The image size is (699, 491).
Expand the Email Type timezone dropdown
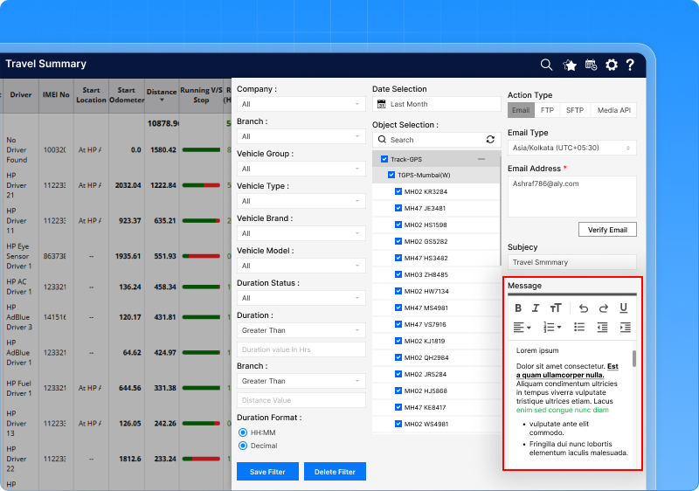571,149
